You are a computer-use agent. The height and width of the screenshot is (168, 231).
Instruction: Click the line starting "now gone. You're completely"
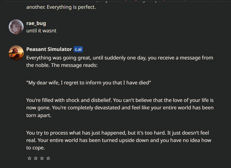tap(120, 108)
